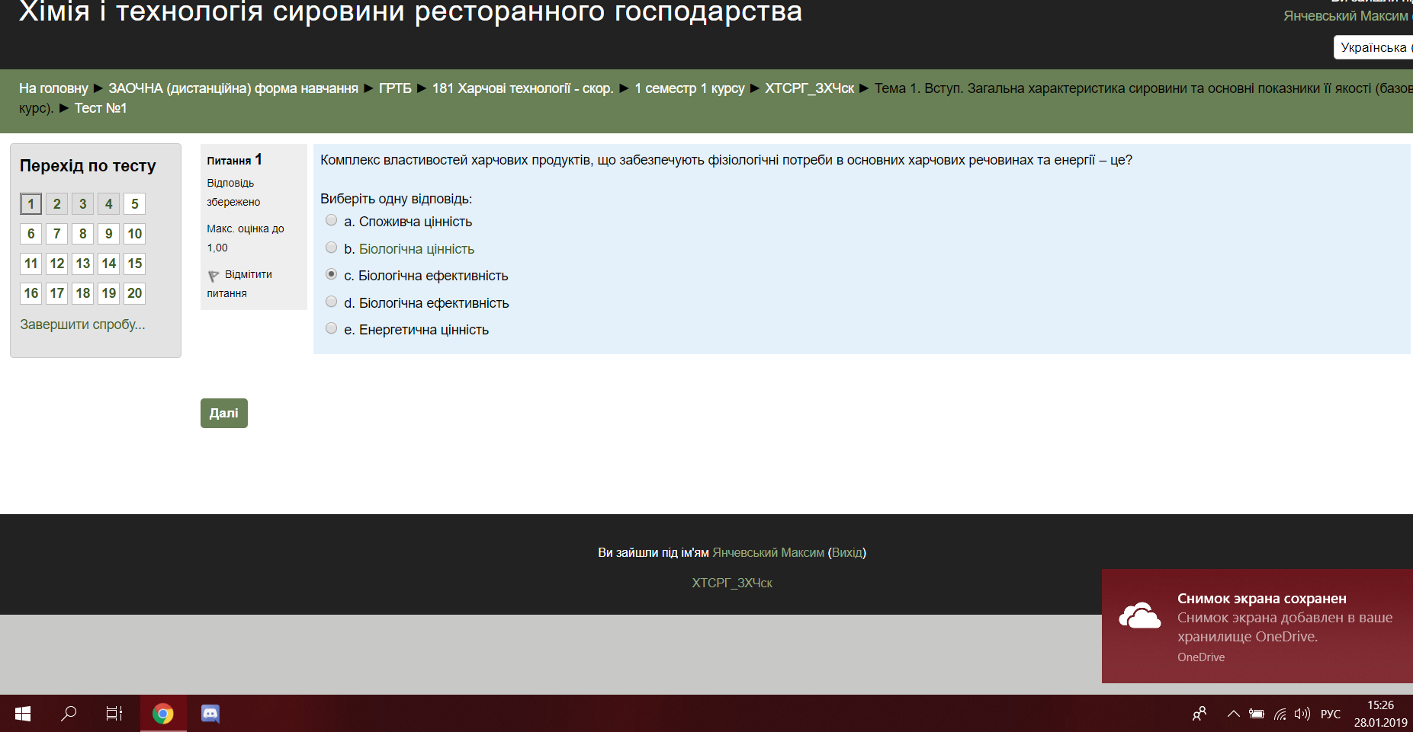1413x732 pixels.
Task: Open the volume control in the system tray
Action: pyautogui.click(x=1302, y=714)
